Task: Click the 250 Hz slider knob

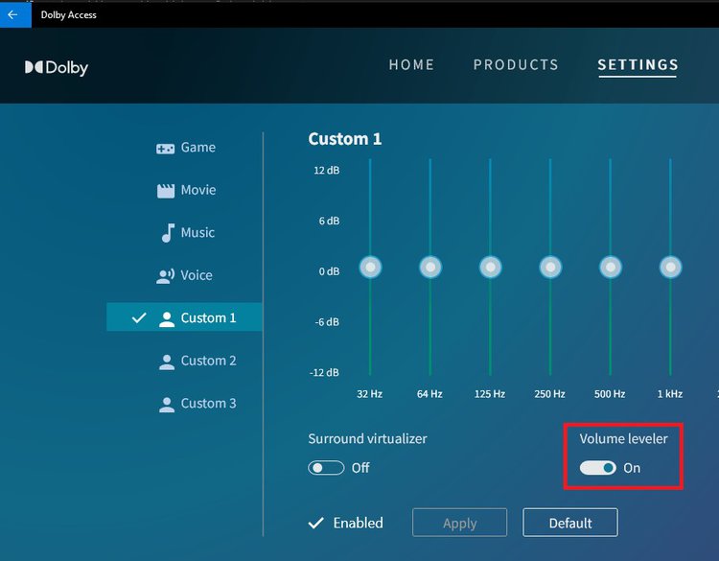Action: (x=550, y=267)
